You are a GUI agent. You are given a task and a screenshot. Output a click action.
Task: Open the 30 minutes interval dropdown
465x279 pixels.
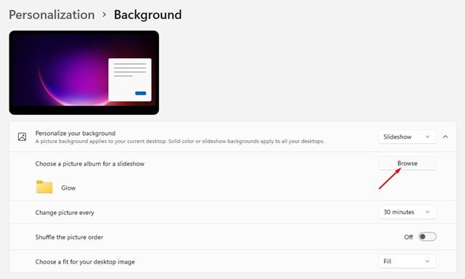407,212
